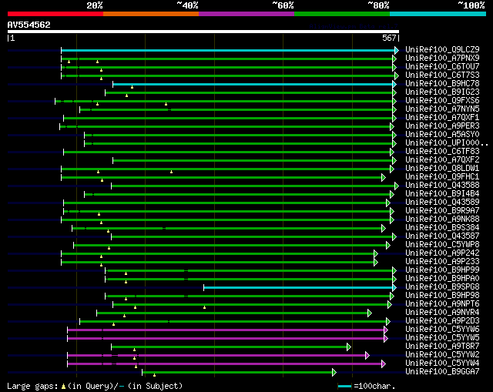Select the UniRef100_Q9FHC1 label
Viewport: 493px width, 392px height.
pyautogui.click(x=442, y=177)
